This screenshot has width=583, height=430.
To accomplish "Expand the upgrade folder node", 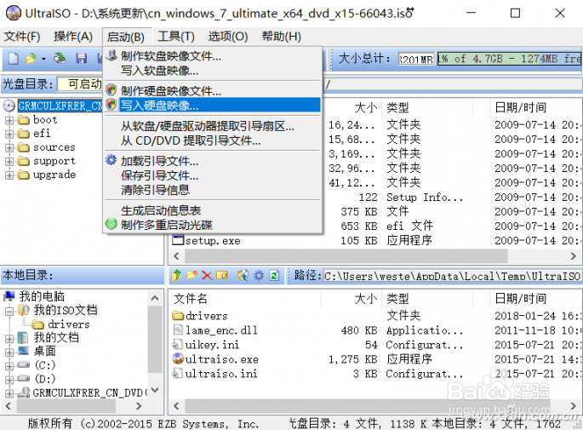I will tap(9, 175).
